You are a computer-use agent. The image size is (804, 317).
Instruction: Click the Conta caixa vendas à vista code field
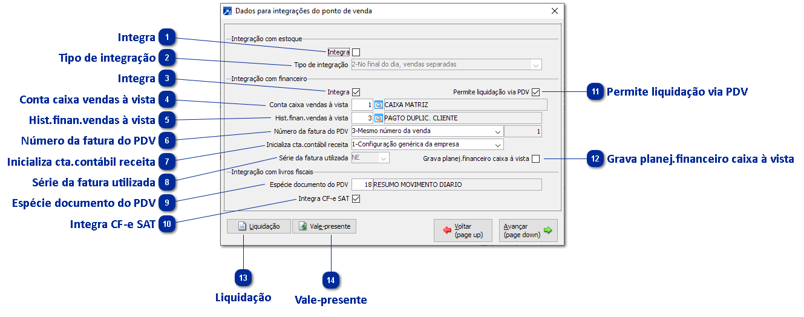tap(362, 105)
